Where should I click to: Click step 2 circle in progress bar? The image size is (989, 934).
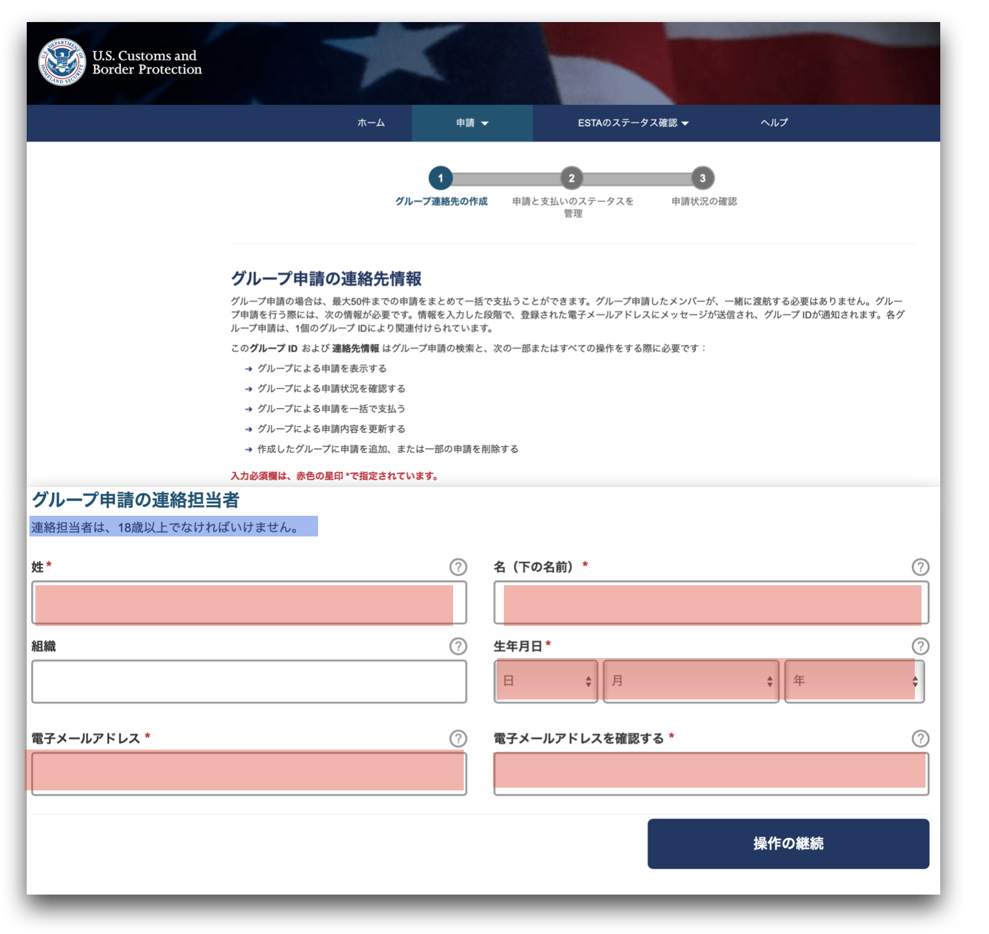click(x=571, y=178)
